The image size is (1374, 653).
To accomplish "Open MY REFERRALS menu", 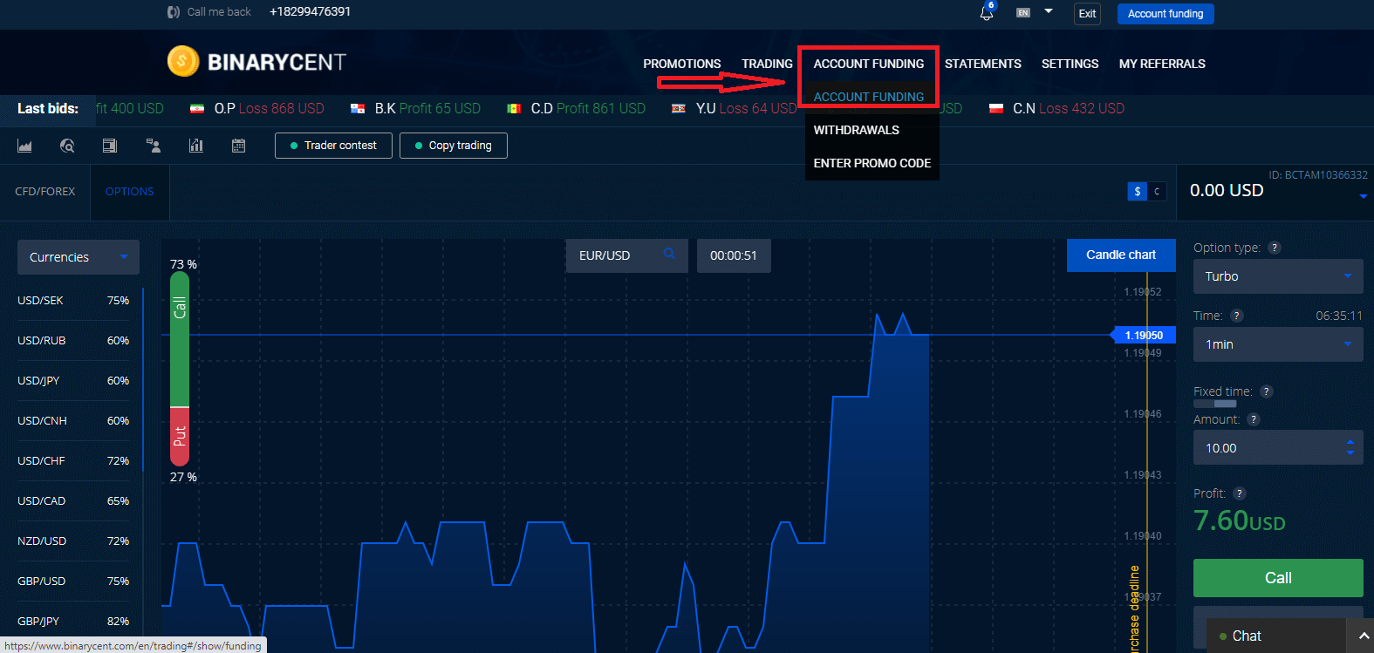I will [x=1162, y=64].
